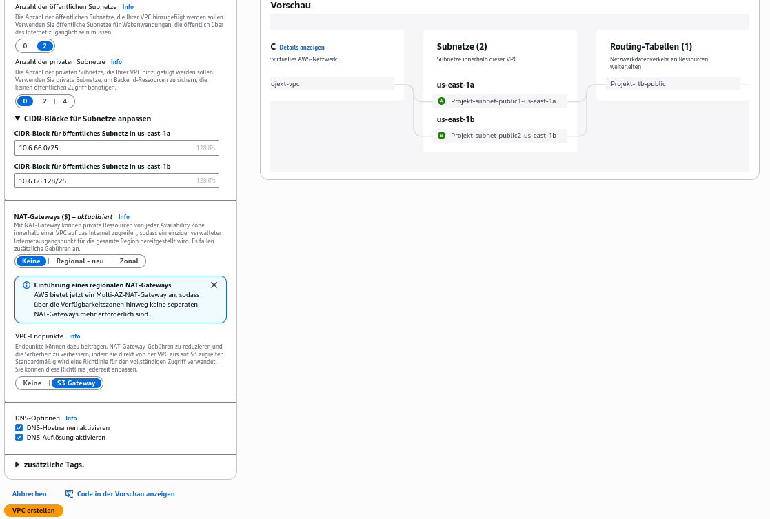Disable "DNS-Auflösung aktivieren"
Viewport: 770px width, 519px height.
pyautogui.click(x=19, y=437)
